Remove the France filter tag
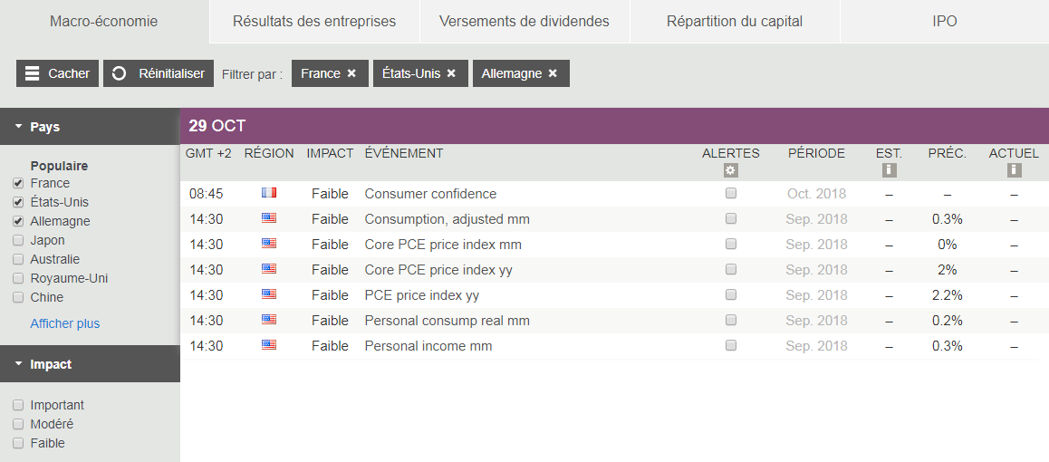The height and width of the screenshot is (462, 1049). click(x=351, y=73)
